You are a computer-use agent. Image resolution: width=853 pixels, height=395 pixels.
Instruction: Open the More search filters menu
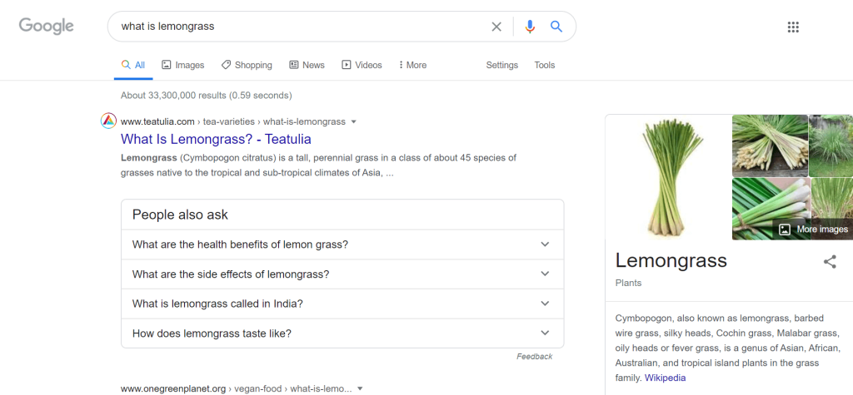click(413, 65)
